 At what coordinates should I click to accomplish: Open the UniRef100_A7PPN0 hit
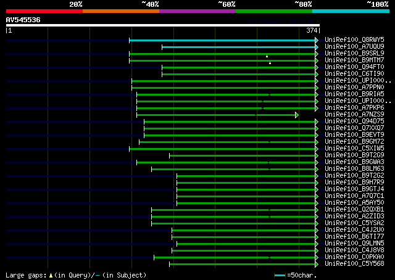(x=354, y=88)
